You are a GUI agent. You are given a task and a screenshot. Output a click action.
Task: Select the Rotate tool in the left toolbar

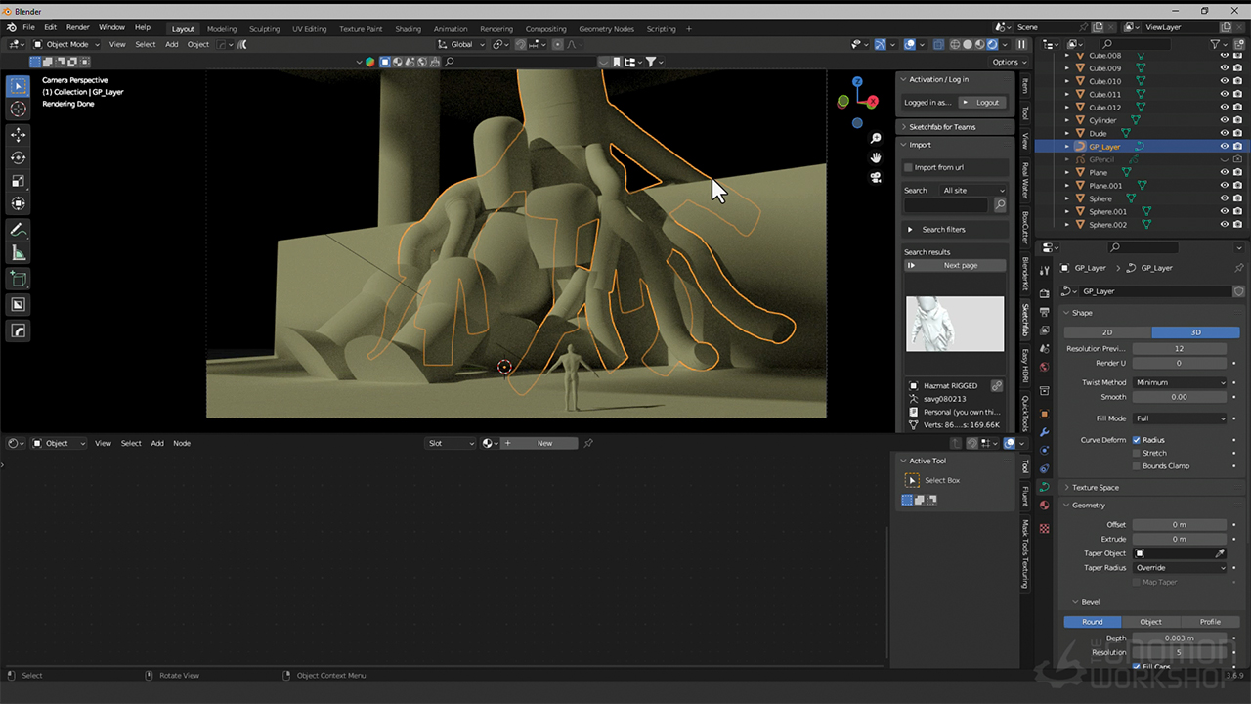[18, 157]
